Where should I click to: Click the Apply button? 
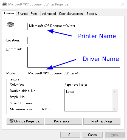point(115,135)
